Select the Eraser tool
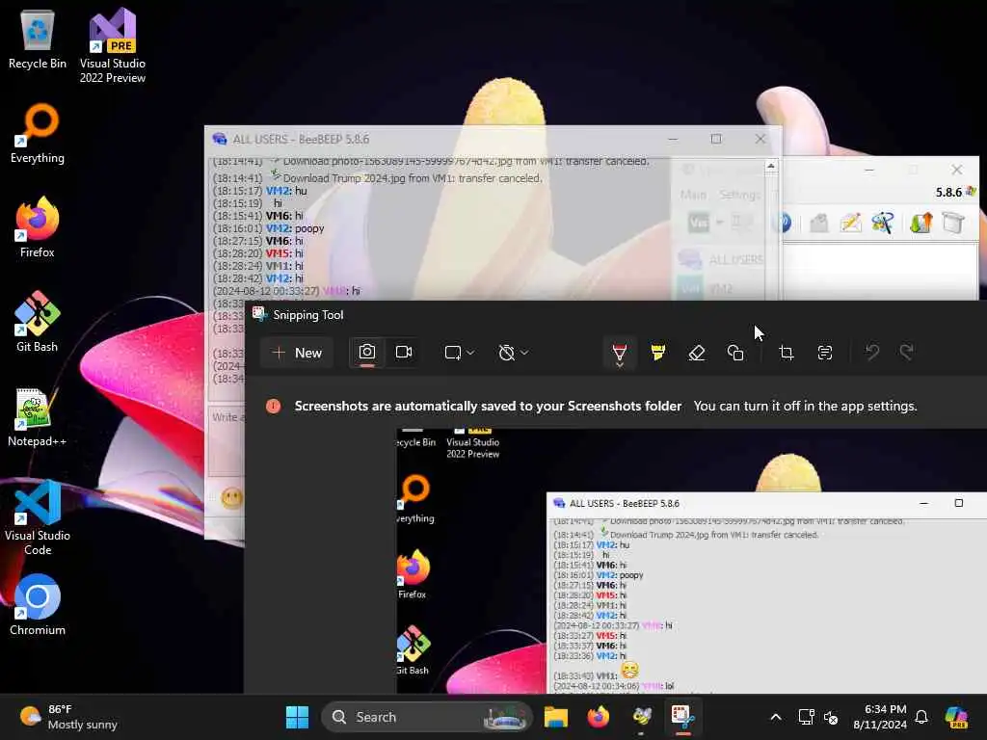Image resolution: width=987 pixels, height=740 pixels. pyautogui.click(x=697, y=353)
